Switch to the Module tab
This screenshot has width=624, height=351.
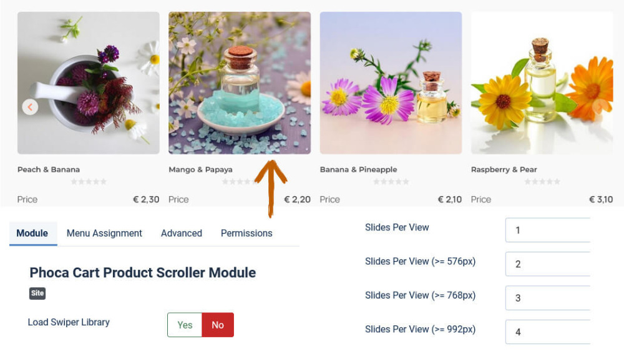click(32, 233)
